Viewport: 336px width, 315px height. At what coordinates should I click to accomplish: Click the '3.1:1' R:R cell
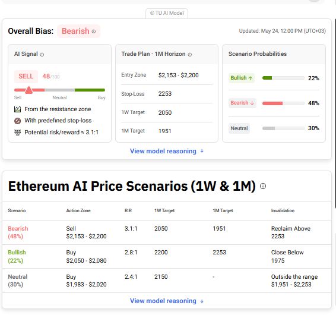[131, 229]
